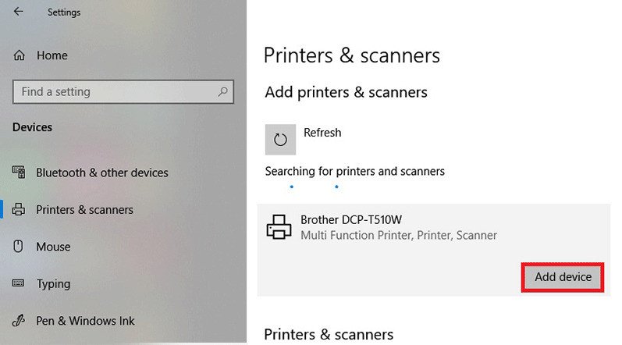The height and width of the screenshot is (345, 622).
Task: Switch to Typing settings
Action: (53, 284)
